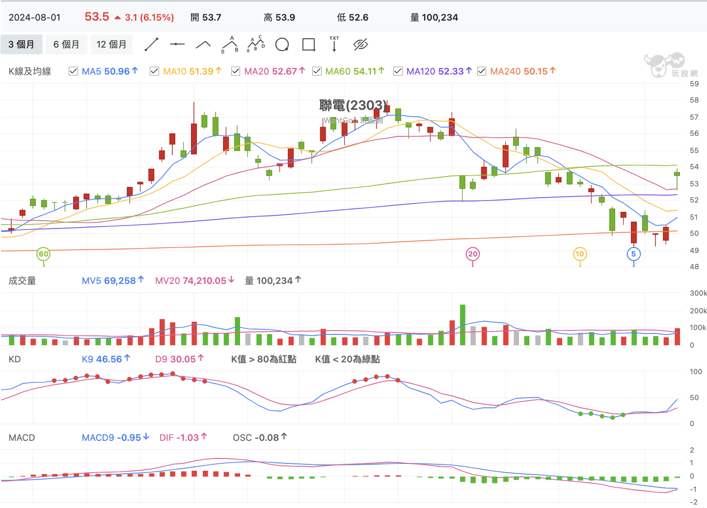The width and height of the screenshot is (707, 508).
Task: Switch to the 12 個月 period tab
Action: [111, 44]
